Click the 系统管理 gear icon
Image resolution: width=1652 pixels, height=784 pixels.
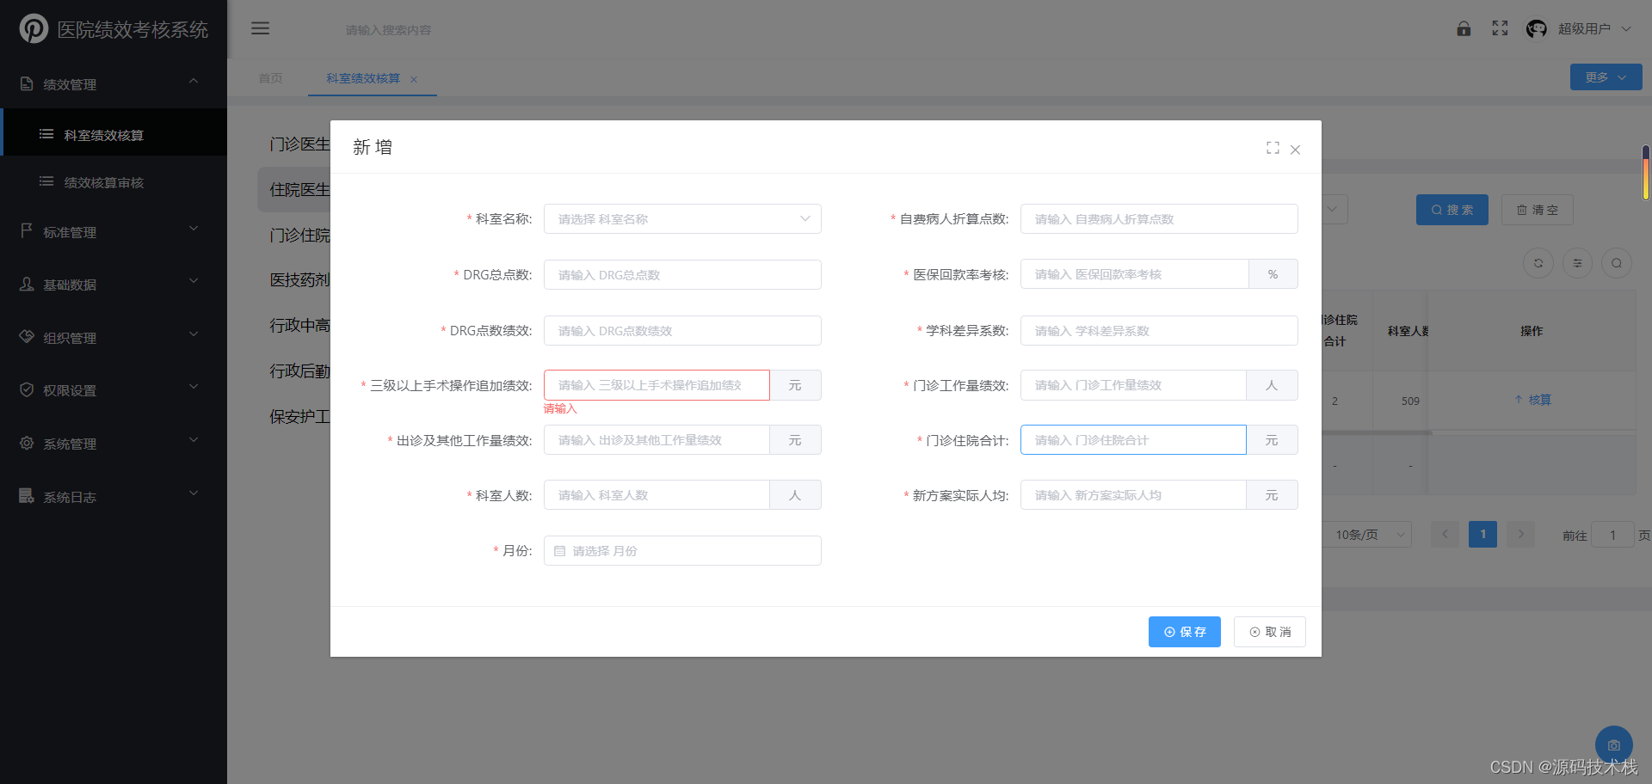(x=27, y=444)
